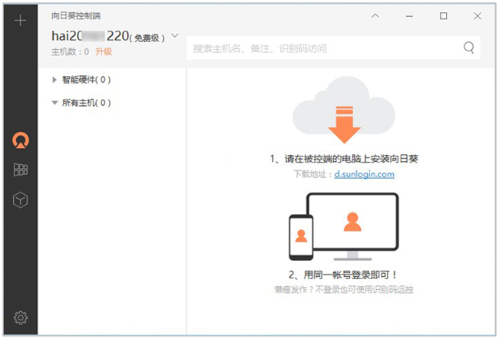Close the 向日葵控制端 window
Screen dimensions: 499x339
click(x=478, y=15)
